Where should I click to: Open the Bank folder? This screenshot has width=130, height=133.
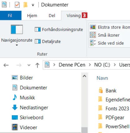click(107, 90)
